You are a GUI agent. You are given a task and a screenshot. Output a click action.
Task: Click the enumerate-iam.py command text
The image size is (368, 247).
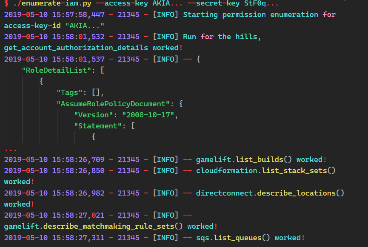[42, 4]
